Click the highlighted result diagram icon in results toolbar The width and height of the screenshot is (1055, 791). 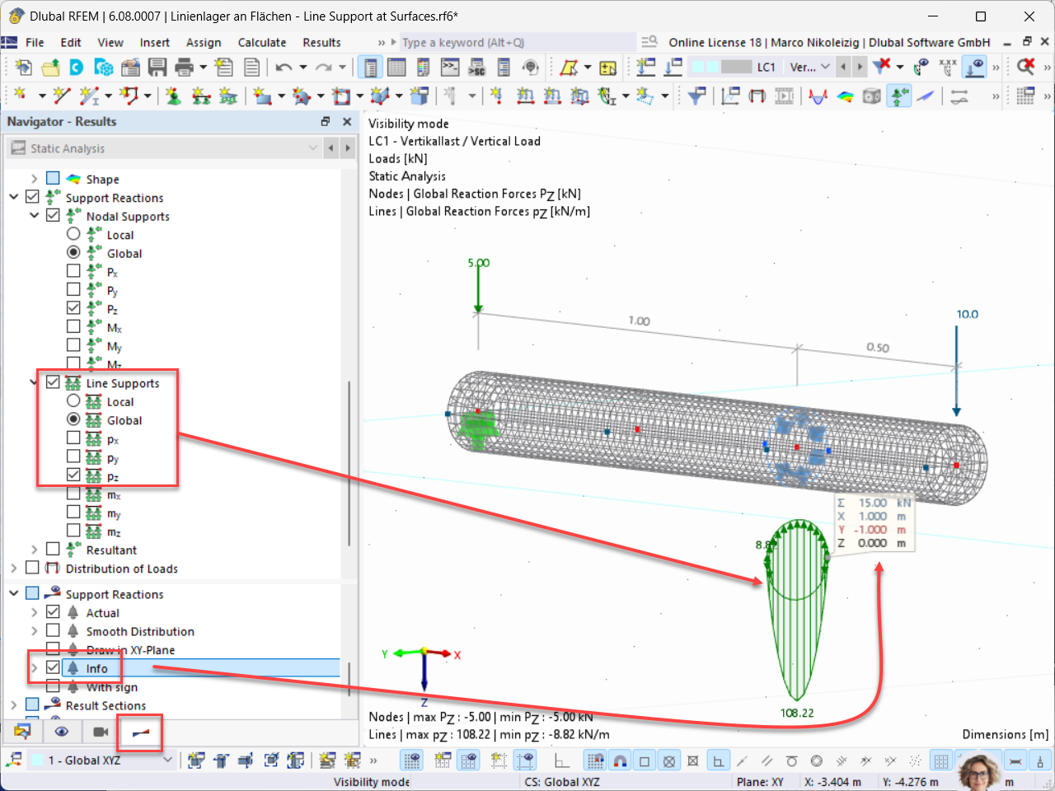[x=140, y=732]
